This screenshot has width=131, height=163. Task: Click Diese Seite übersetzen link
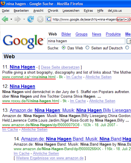click(60, 67)
